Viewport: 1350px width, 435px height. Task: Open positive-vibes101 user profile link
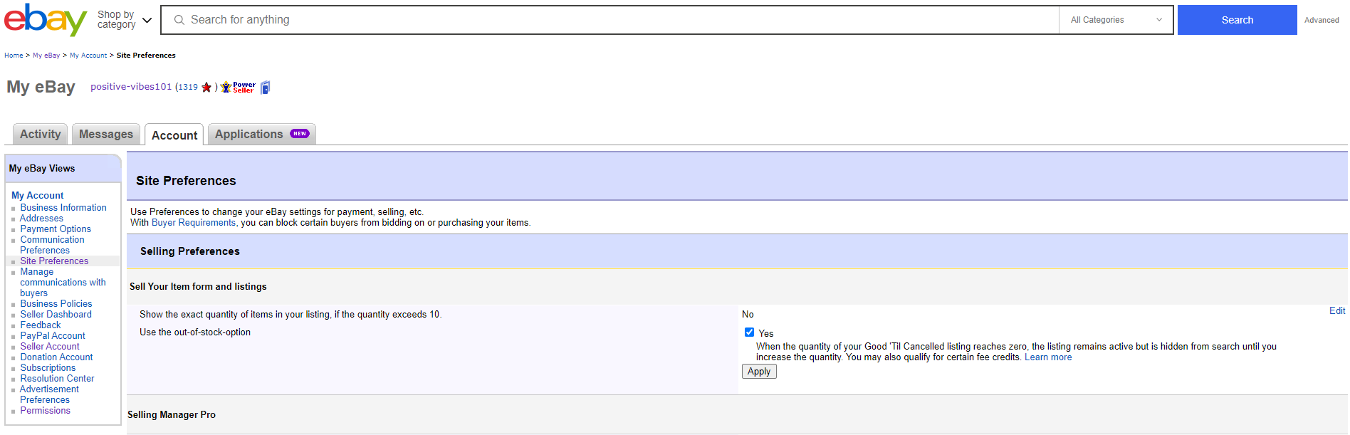pos(131,87)
